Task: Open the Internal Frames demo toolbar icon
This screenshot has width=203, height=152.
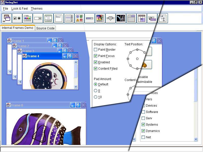Action: coord(7,18)
